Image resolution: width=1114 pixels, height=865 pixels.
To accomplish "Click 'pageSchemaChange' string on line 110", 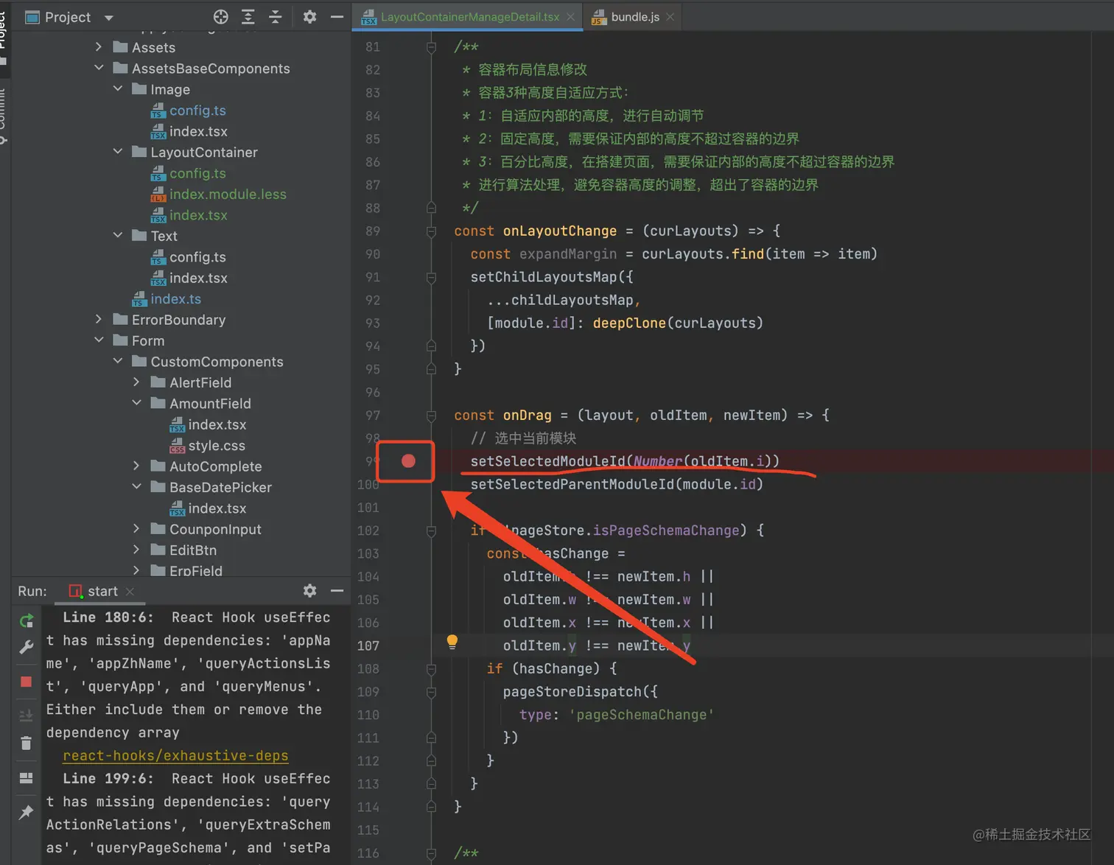I will click(x=641, y=715).
